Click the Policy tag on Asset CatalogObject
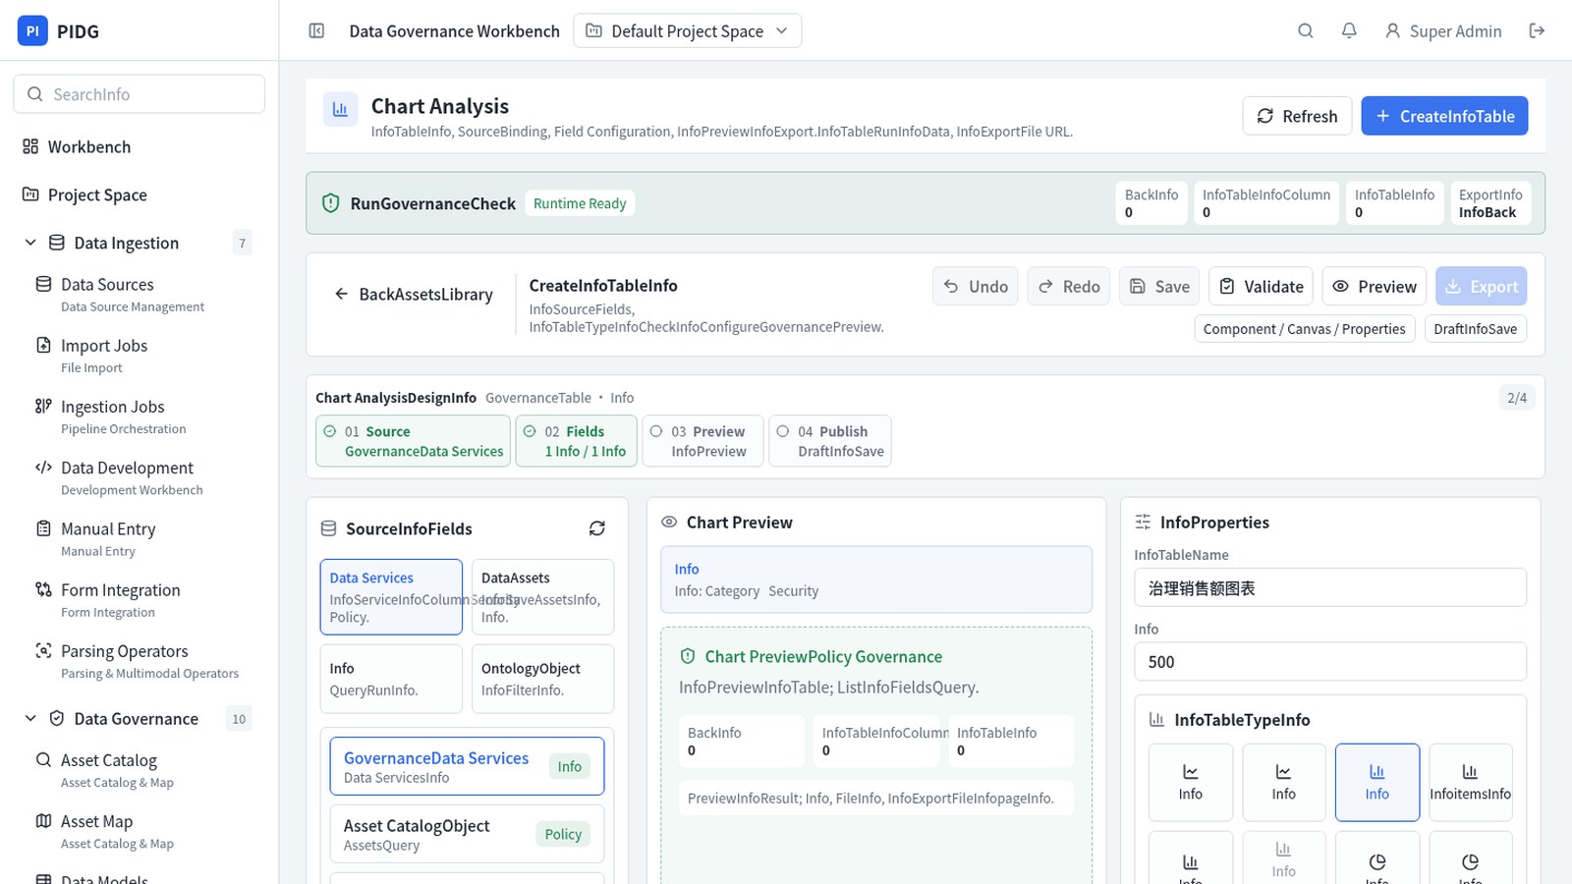This screenshot has width=1572, height=884. [x=563, y=834]
